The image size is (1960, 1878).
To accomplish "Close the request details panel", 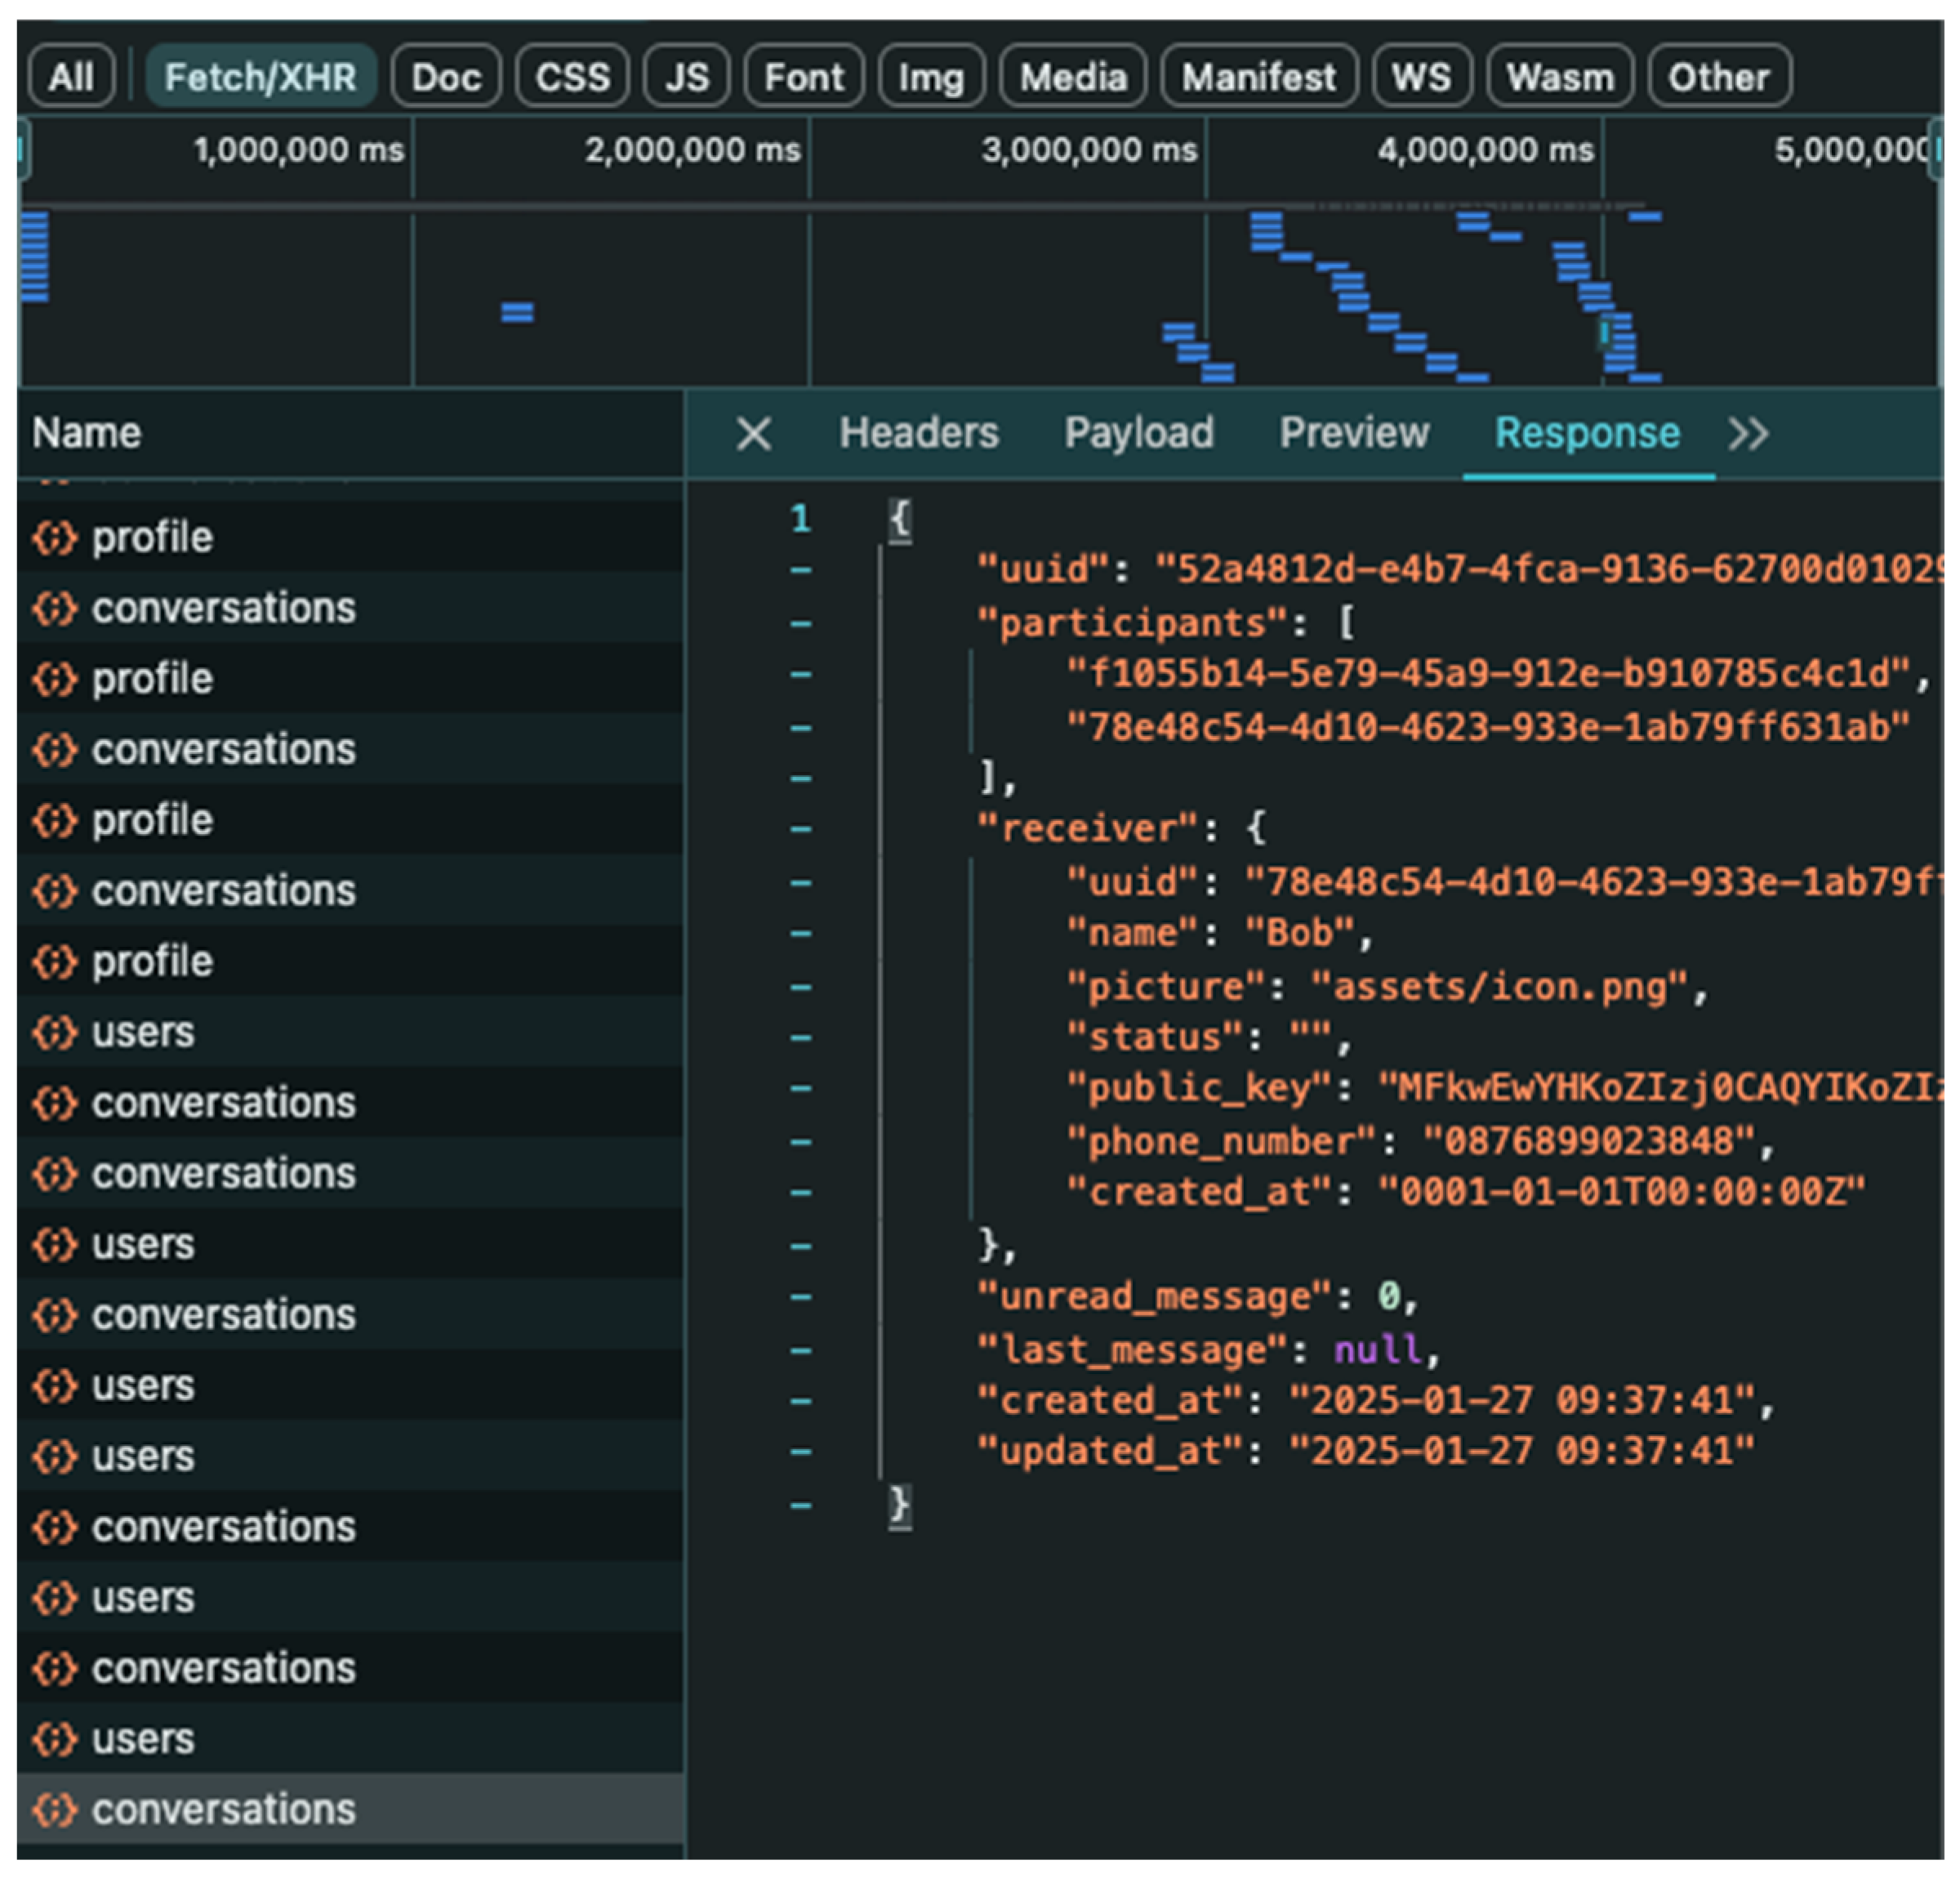I will pyautogui.click(x=753, y=434).
